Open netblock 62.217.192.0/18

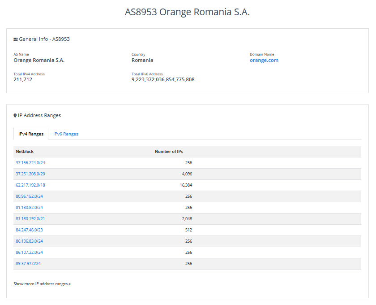coord(30,185)
